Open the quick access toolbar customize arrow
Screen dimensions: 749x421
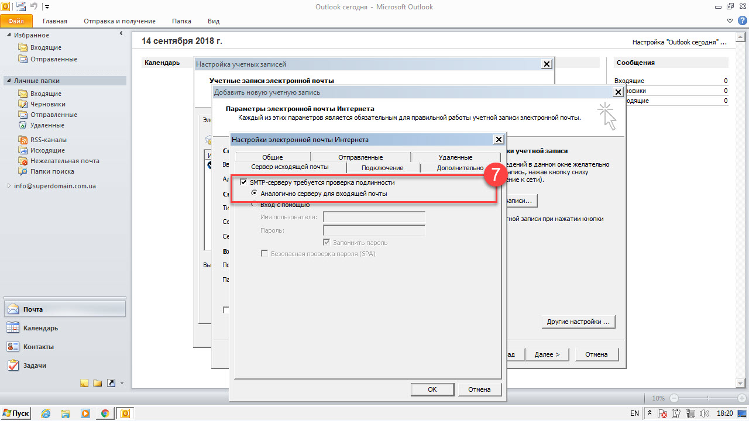point(47,7)
